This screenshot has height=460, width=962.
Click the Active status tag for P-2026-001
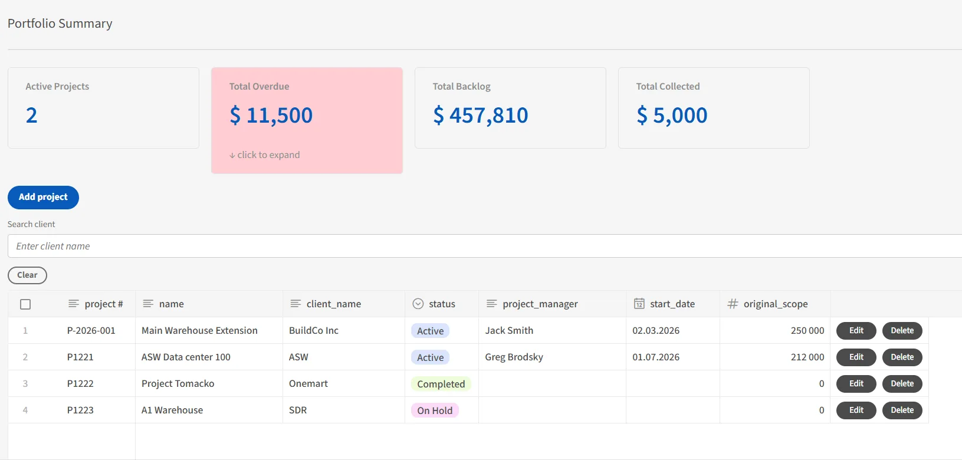[430, 331]
